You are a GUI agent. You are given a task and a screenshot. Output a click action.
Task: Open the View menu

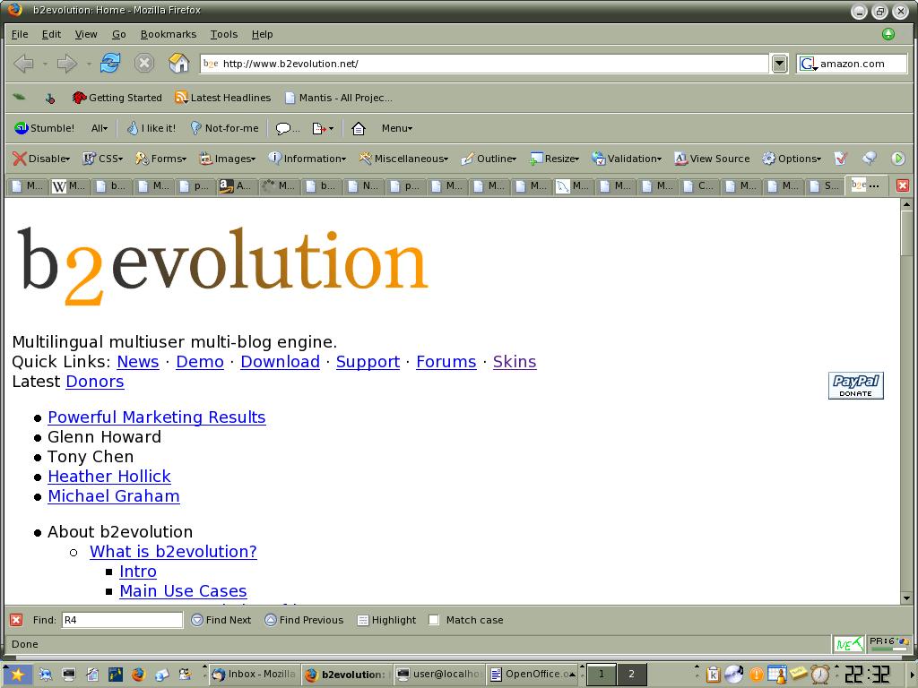(86, 34)
